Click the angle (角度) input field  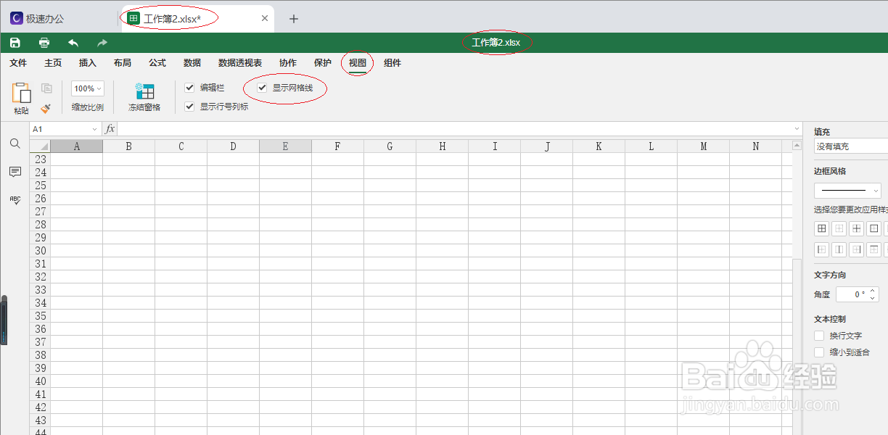852,294
